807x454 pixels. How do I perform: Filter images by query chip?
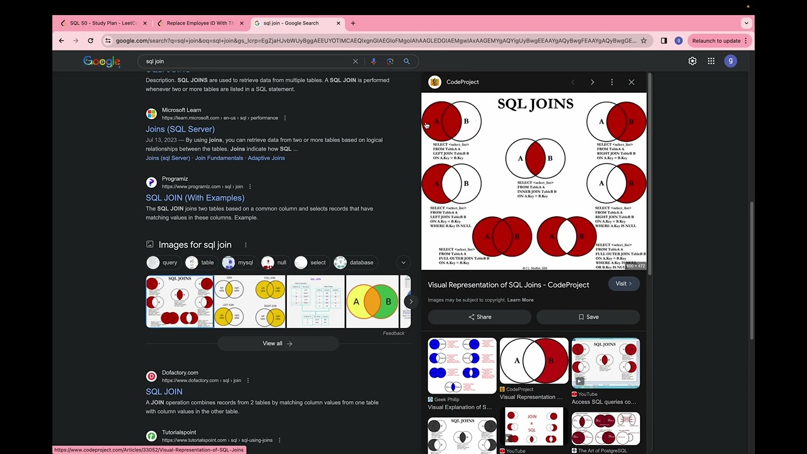(163, 262)
